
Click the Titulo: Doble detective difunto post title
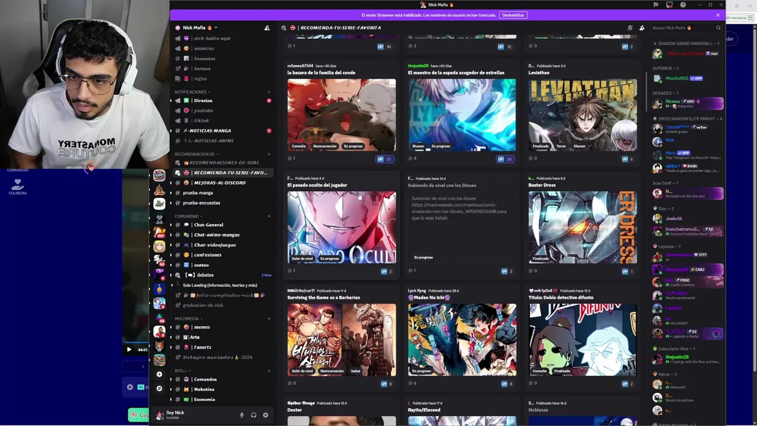click(x=560, y=298)
